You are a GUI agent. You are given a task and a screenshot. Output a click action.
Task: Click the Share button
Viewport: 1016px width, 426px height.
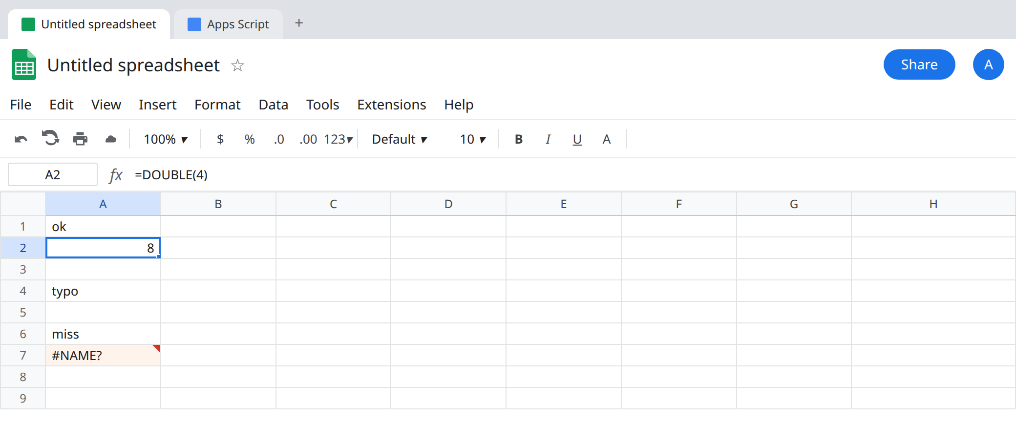point(919,64)
